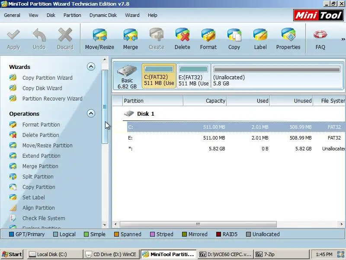
Task: Click the RAID5 legend color box
Action: coord(218,234)
